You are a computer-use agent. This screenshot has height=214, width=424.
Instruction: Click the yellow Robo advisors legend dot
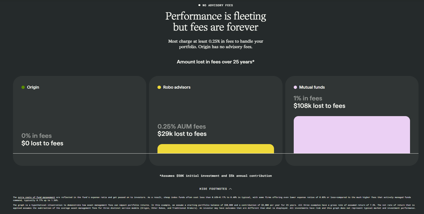[x=159, y=87]
